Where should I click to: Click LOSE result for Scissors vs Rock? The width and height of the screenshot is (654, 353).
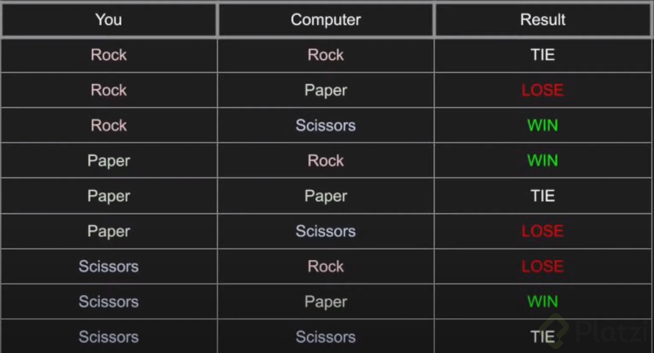click(x=542, y=266)
